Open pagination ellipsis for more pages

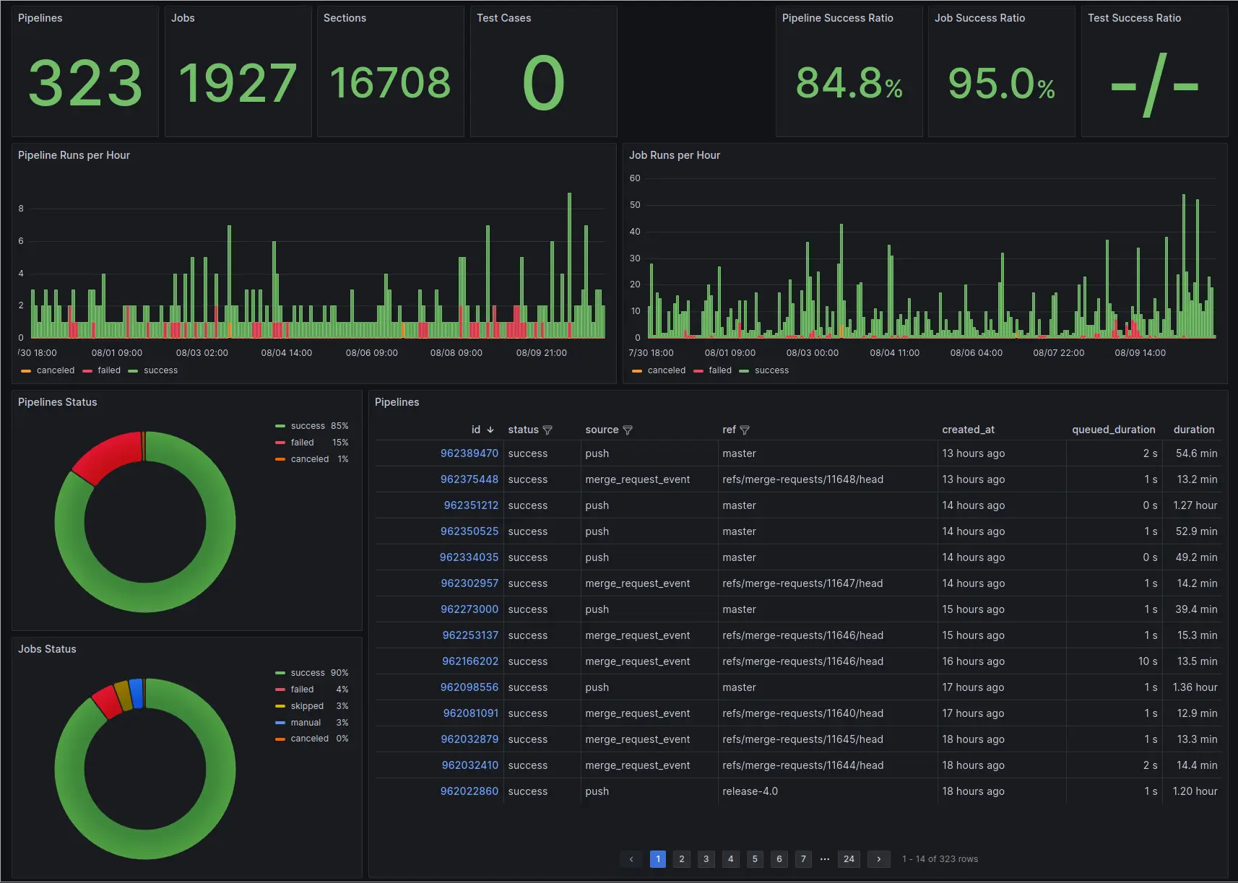(x=825, y=859)
